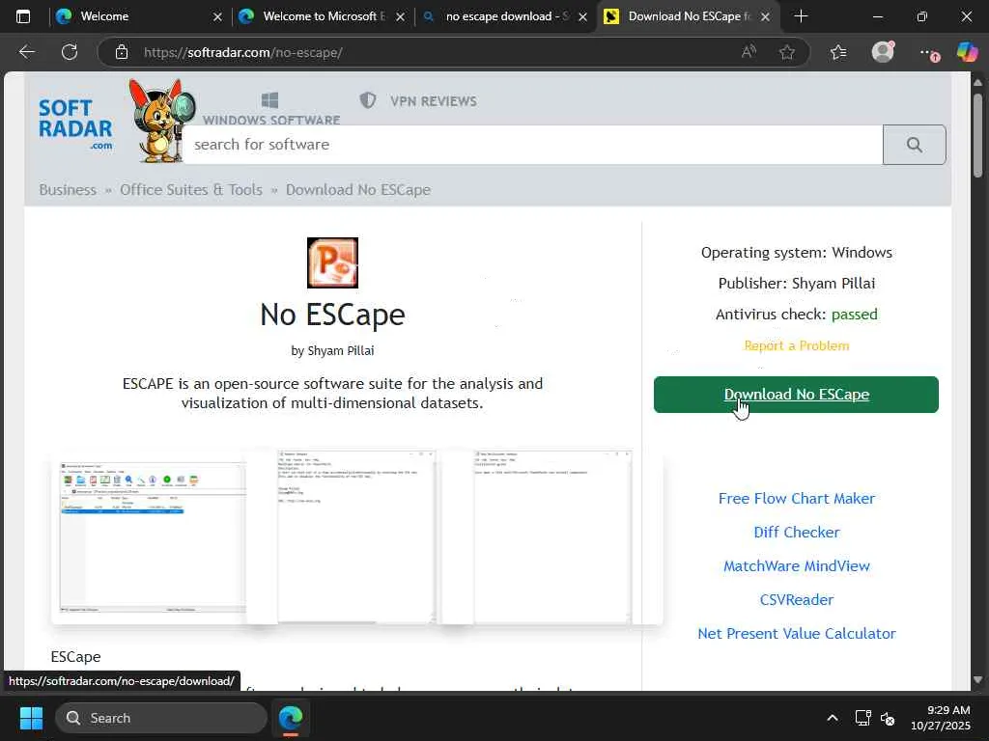
Task: Click the SoftRadar.com logo
Action: click(x=75, y=124)
